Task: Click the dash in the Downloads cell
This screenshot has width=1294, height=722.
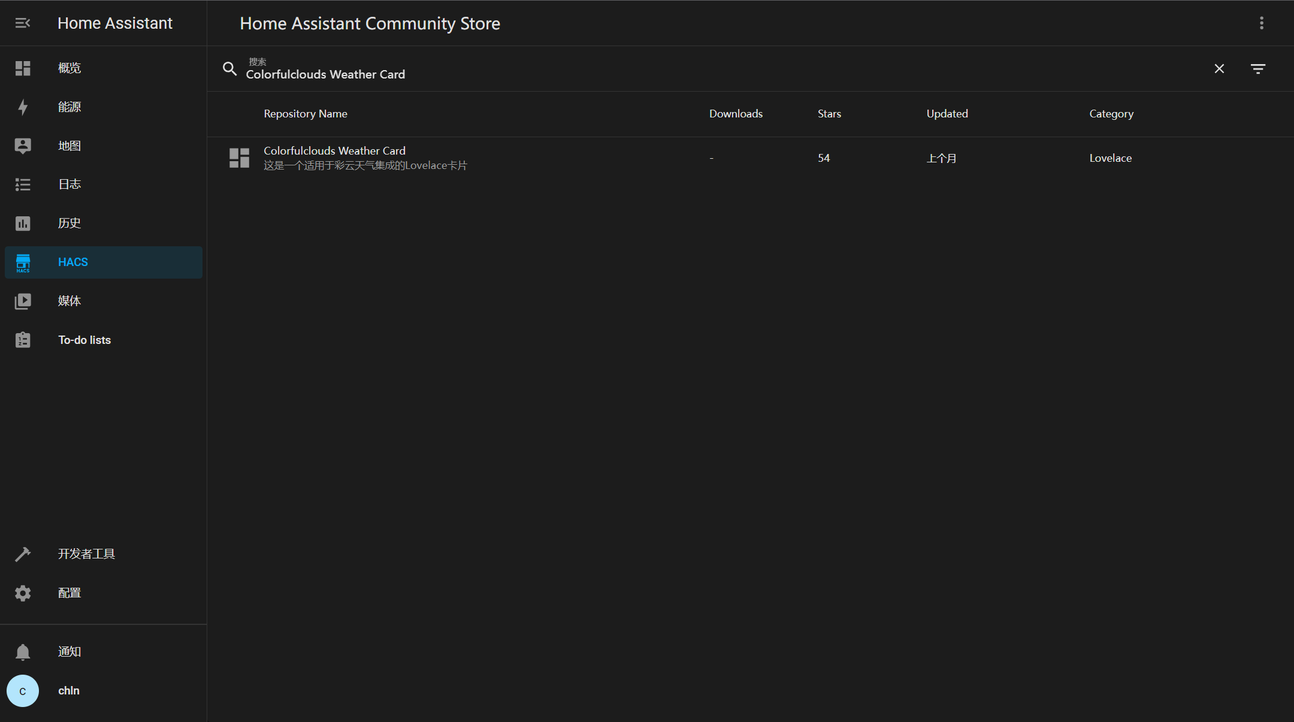Action: coord(711,158)
